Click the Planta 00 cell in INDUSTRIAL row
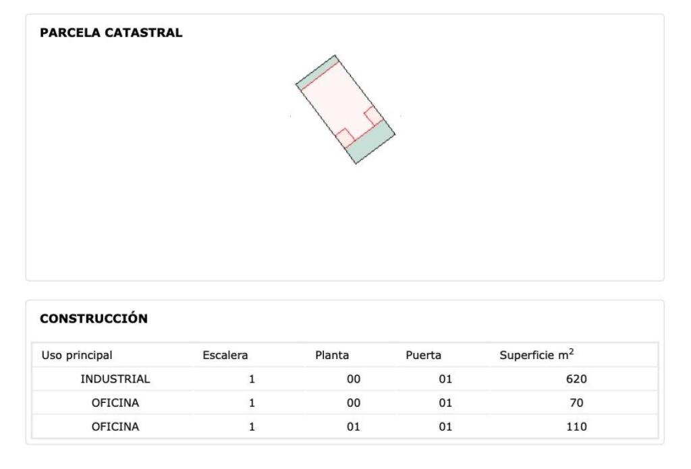The image size is (691, 469). coord(354,379)
